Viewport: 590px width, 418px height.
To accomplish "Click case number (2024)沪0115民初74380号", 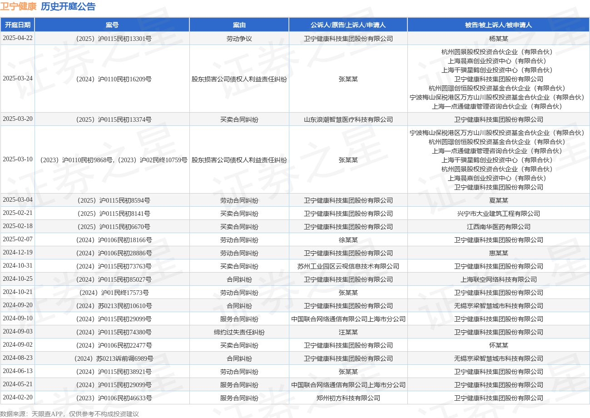I will [x=112, y=332].
